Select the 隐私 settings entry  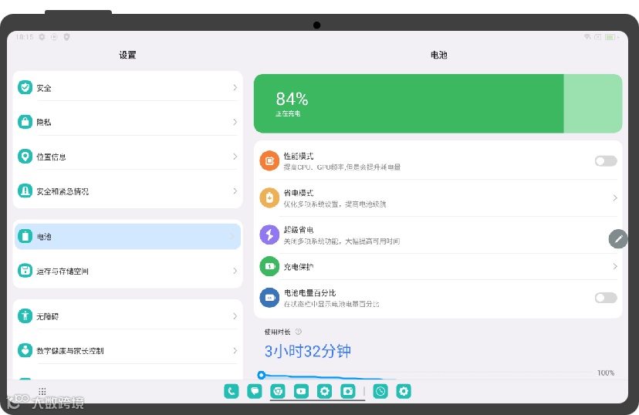[x=127, y=122]
